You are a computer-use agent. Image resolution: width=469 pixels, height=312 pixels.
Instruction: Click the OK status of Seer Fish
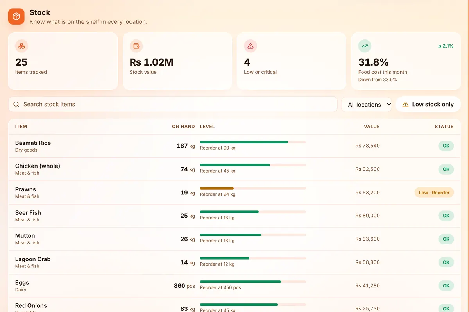(446, 216)
